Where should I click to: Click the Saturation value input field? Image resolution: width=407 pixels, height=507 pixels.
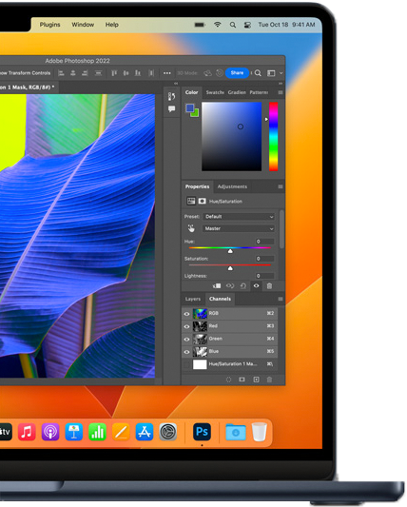coord(264,259)
